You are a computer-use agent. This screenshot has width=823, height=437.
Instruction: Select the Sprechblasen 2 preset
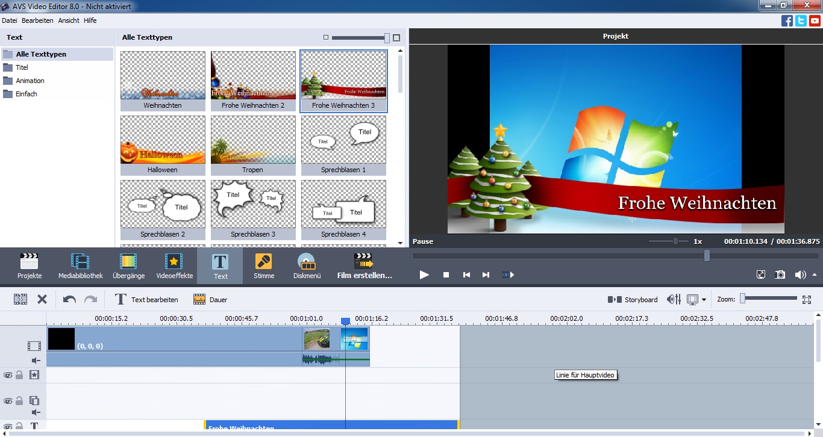tap(163, 209)
